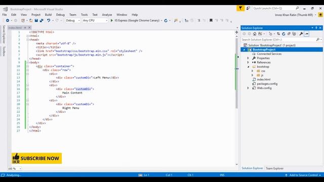Click the Undo arrow icon
Viewport: 324px width, 182px height.
click(x=49, y=20)
